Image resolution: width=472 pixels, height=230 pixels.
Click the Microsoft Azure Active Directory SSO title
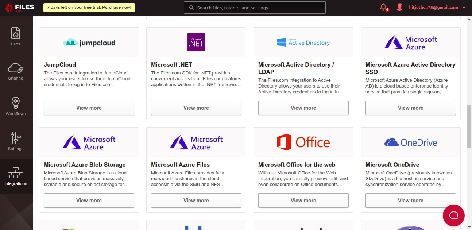tap(410, 68)
